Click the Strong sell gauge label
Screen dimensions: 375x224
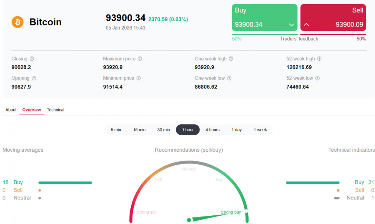146,212
